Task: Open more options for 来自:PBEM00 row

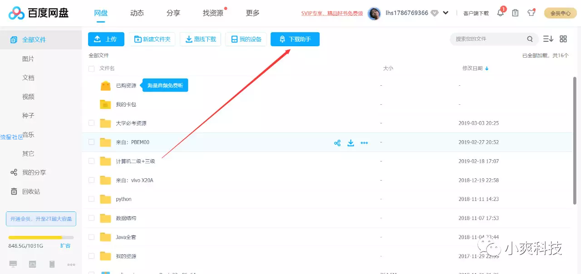Action: click(x=364, y=143)
